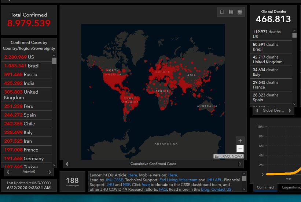Go to next panel after Global Deaths
Screen dimensions: 301x202
point(290,110)
